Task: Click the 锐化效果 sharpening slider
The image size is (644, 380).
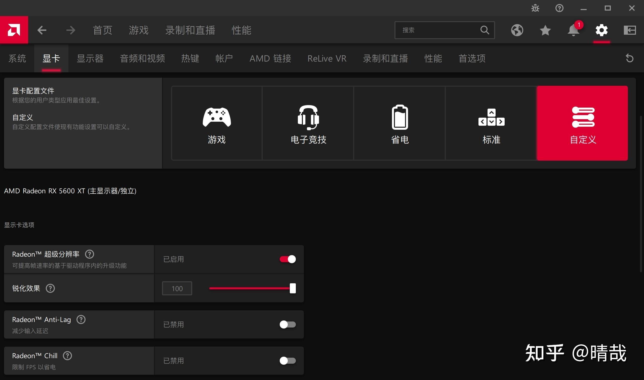Action: point(252,288)
